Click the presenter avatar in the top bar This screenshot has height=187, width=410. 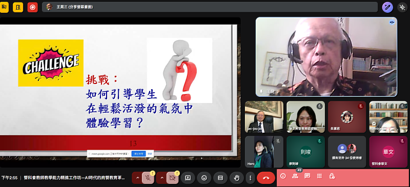(x=49, y=7)
